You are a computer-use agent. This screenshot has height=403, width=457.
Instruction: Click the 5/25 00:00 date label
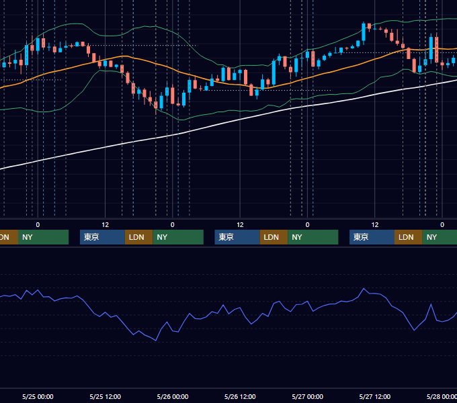[x=38, y=396]
